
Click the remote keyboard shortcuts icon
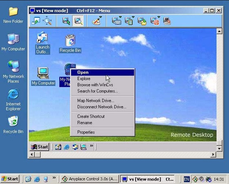coord(116,21)
